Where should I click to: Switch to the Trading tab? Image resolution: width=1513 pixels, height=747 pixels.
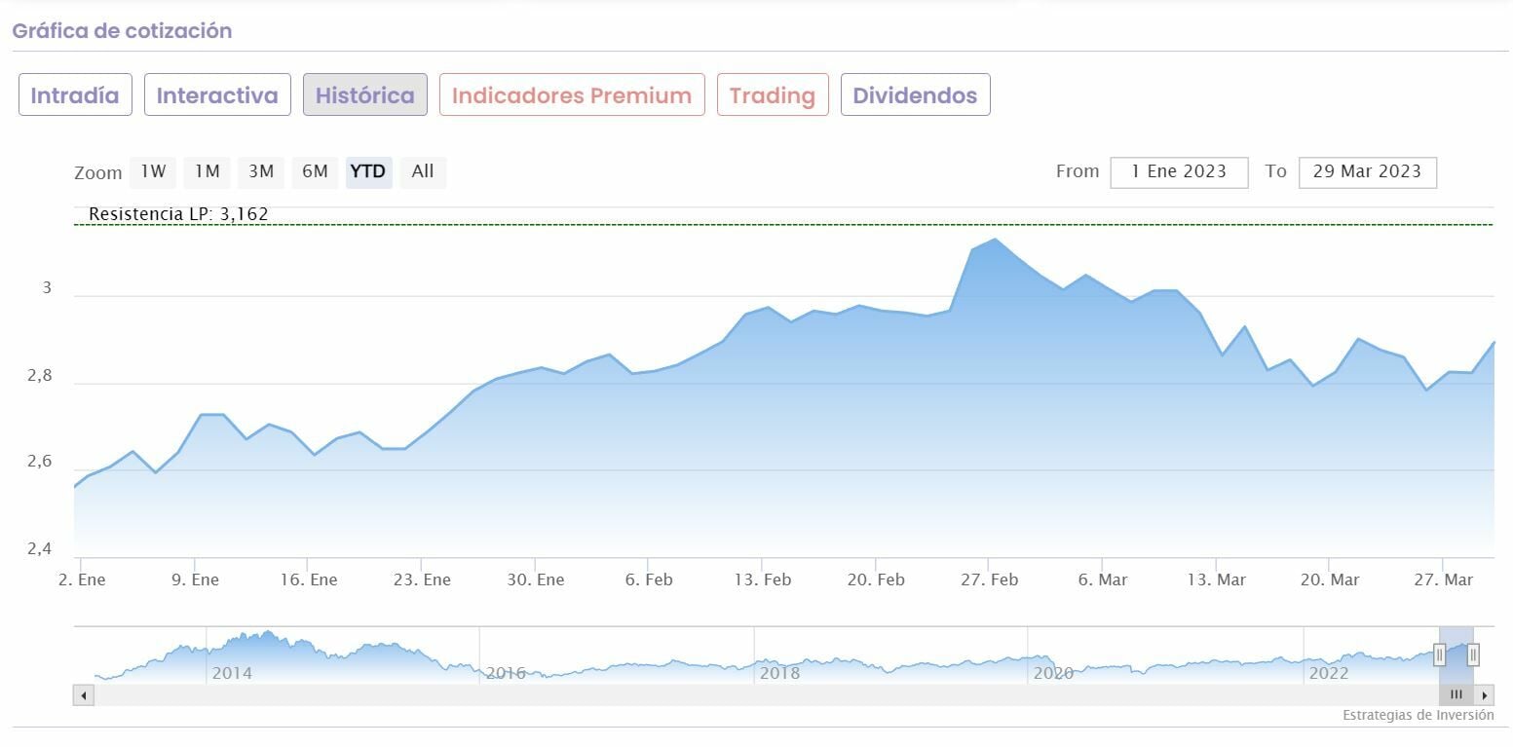773,95
